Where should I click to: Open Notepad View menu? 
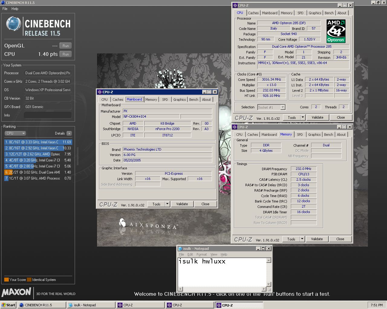[x=214, y=254]
